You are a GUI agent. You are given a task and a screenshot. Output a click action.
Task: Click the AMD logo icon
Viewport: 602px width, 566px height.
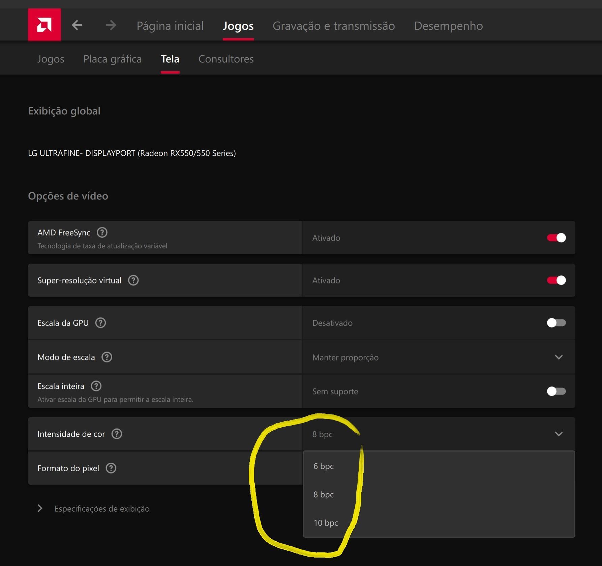(x=44, y=25)
